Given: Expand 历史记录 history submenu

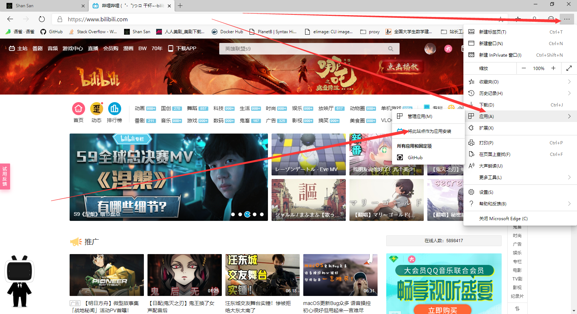Looking at the screenshot, I should coord(520,93).
